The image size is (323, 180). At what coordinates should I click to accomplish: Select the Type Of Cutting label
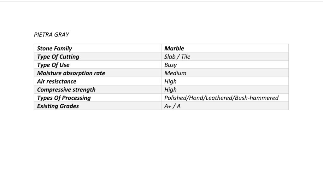pos(58,57)
